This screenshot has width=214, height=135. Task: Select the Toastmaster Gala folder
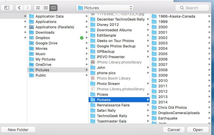[x=119, y=121]
